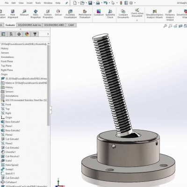The image size is (187, 187).
Task: Open the Select tool dropdown arrow
Action: click(117, 3)
